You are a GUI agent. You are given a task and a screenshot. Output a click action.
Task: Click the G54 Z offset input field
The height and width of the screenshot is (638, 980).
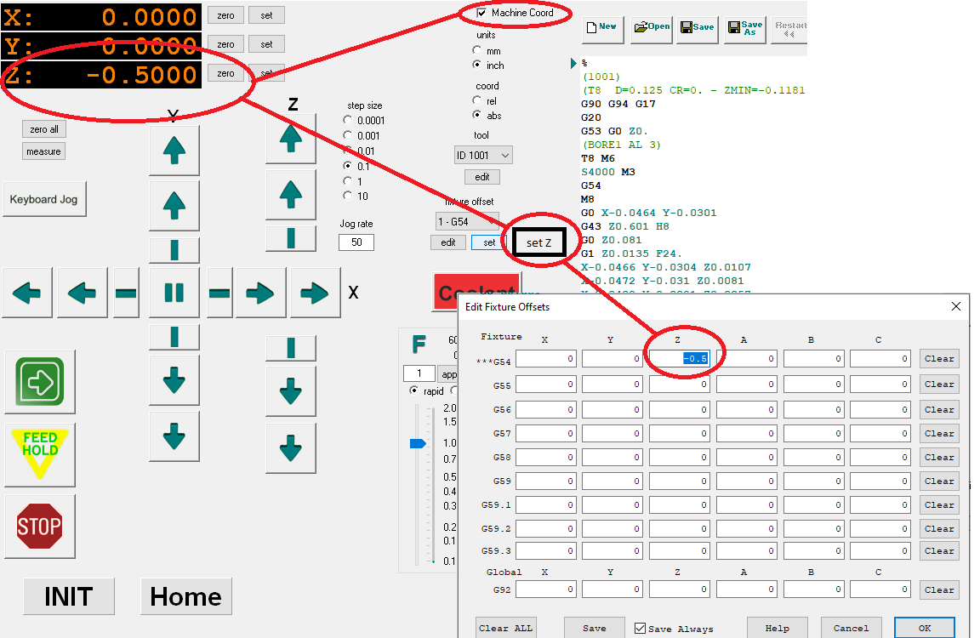tap(679, 359)
